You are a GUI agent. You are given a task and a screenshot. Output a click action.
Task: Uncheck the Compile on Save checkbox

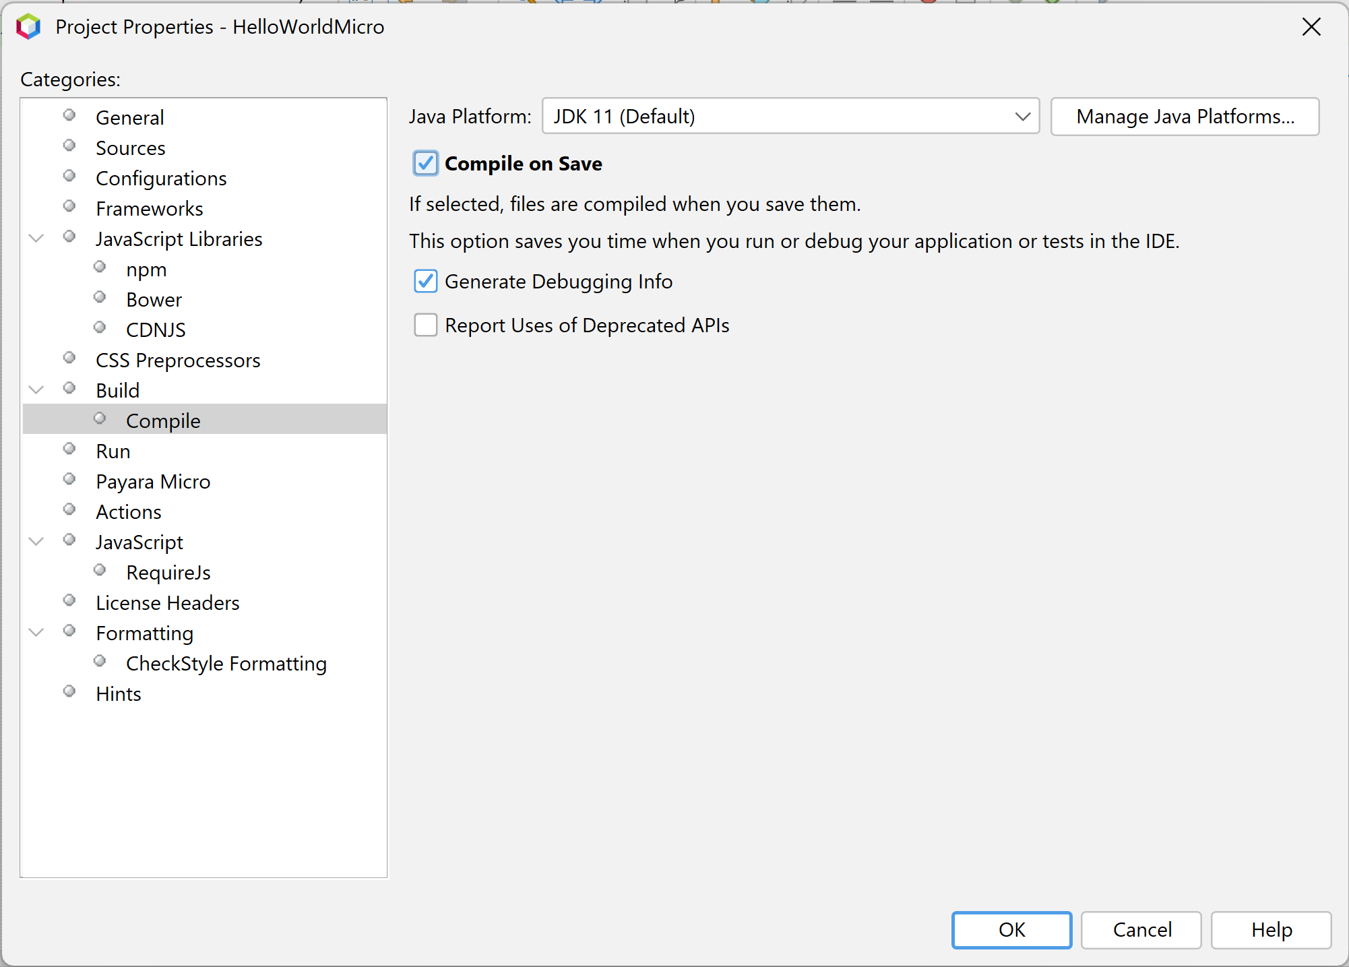click(425, 163)
